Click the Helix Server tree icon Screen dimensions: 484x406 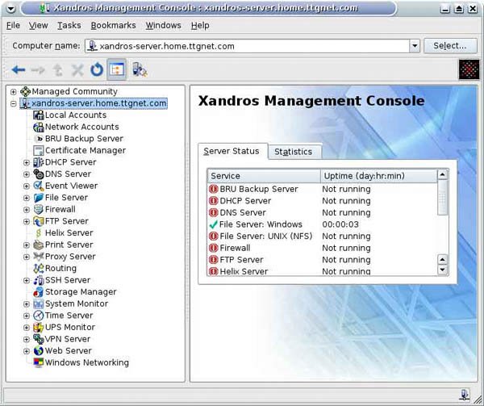coord(38,233)
